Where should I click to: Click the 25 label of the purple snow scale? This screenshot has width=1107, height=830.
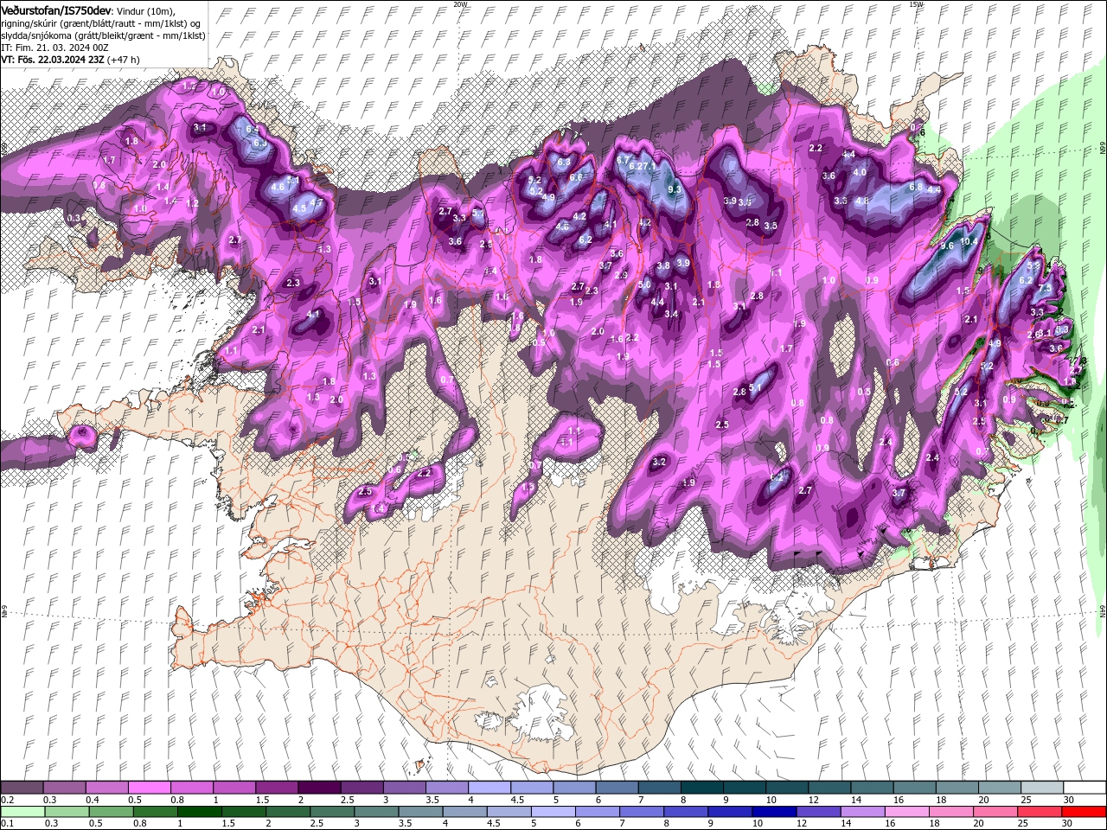tap(1025, 800)
